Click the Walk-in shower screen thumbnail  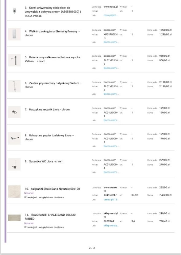[14, 34]
